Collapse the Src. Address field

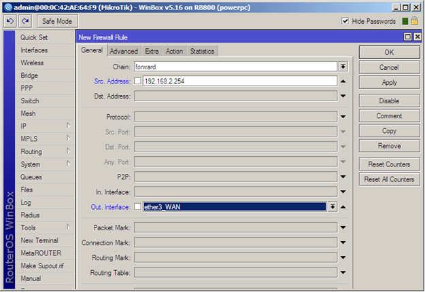(343, 81)
